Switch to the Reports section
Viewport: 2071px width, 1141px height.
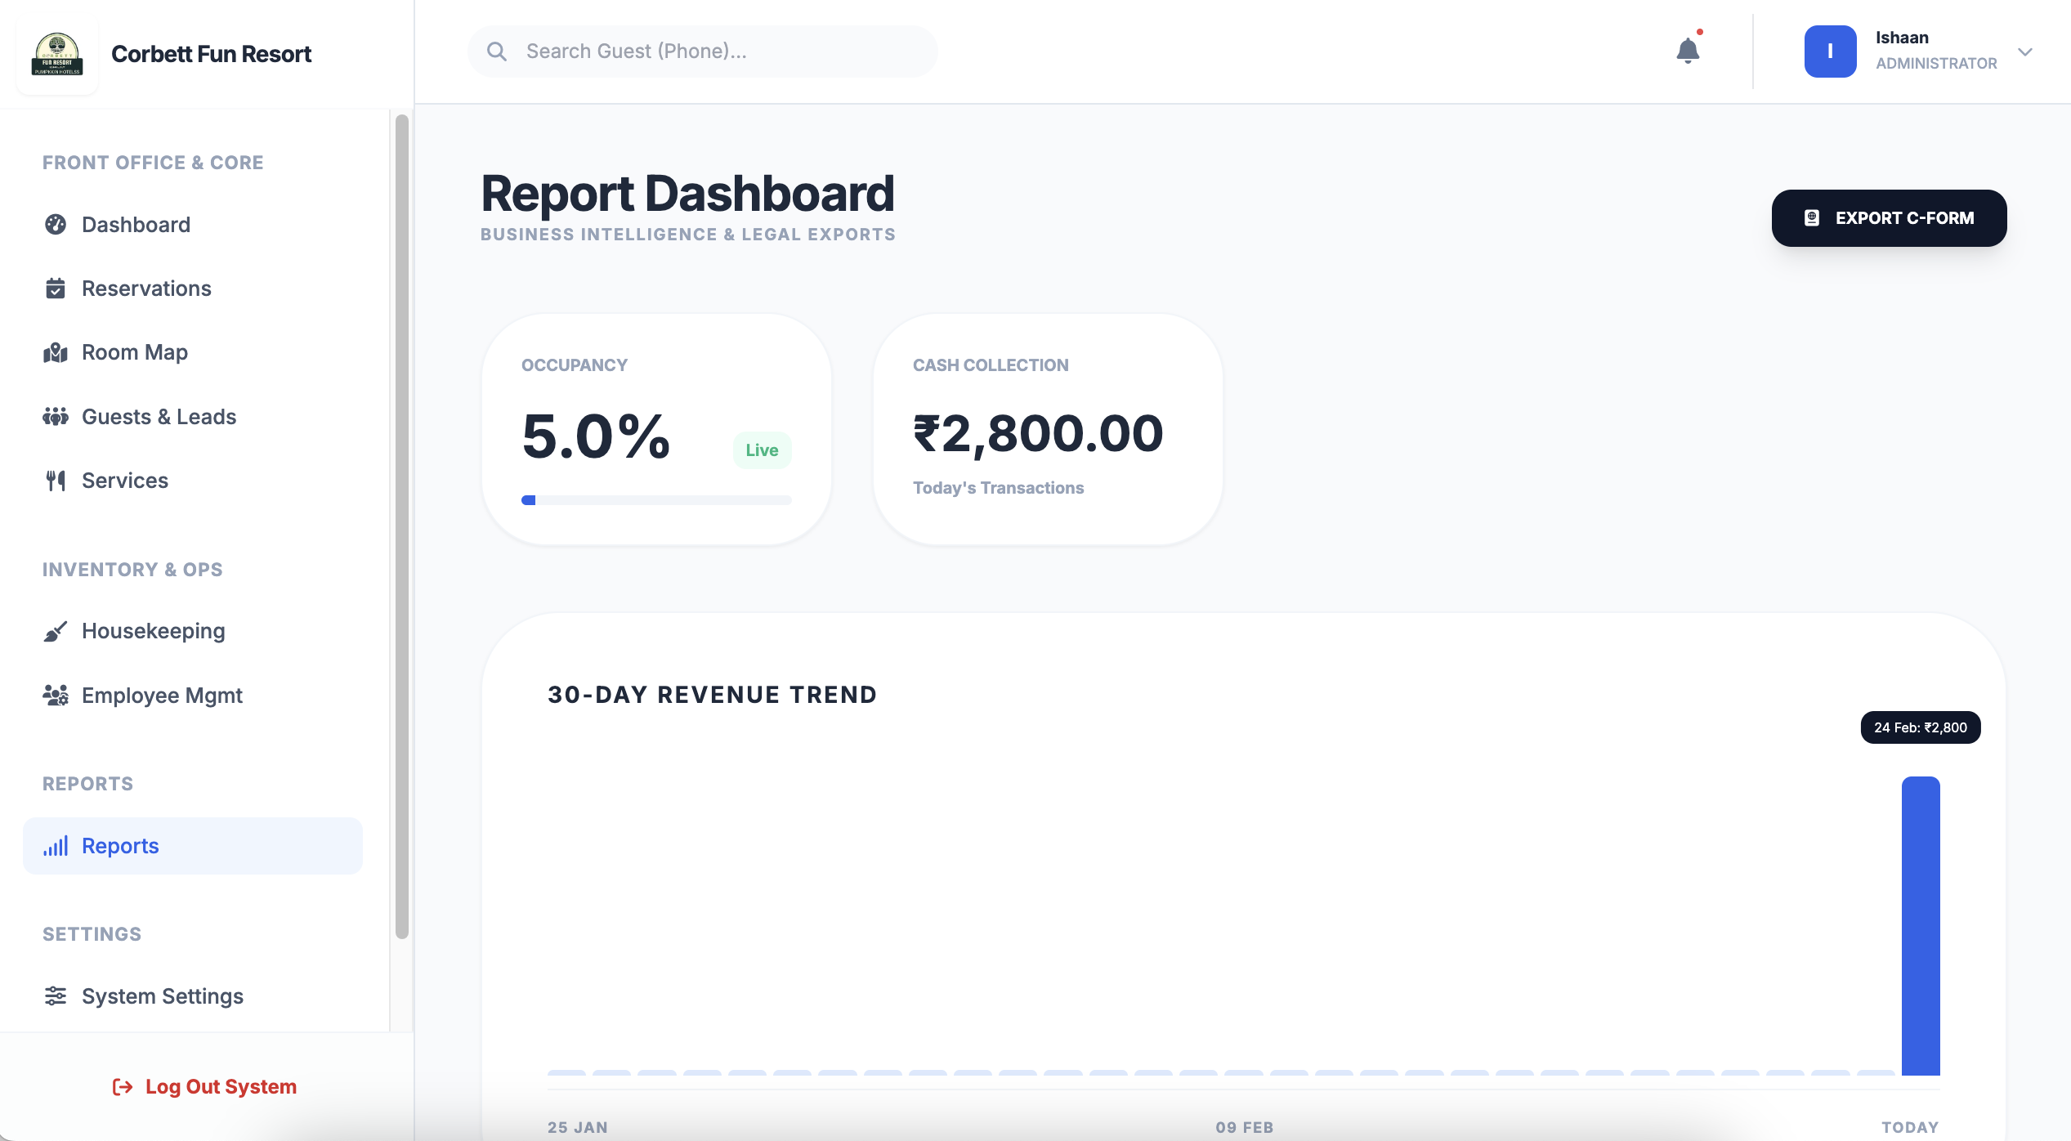[x=119, y=845]
